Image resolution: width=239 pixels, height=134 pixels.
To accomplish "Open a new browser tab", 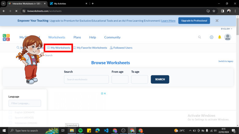I will 93,3.
